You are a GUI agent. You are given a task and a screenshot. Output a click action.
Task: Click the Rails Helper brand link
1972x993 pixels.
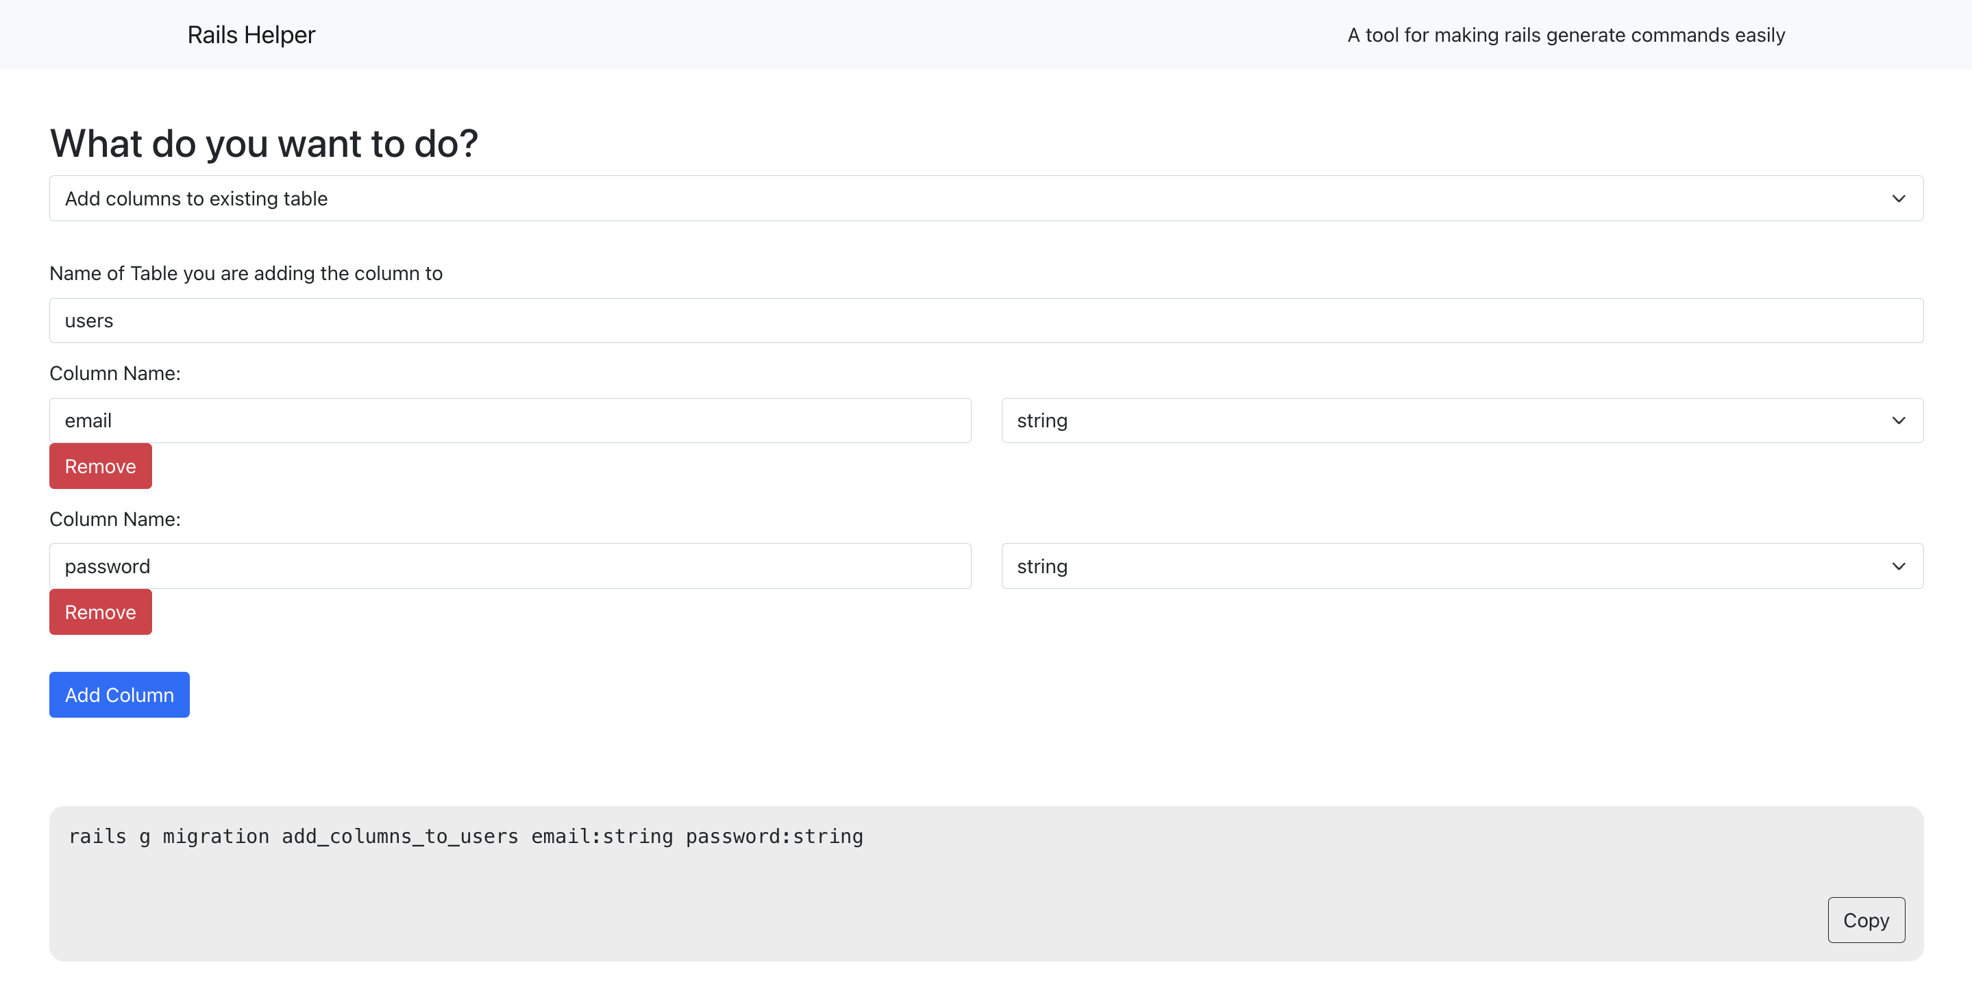pyautogui.click(x=251, y=35)
